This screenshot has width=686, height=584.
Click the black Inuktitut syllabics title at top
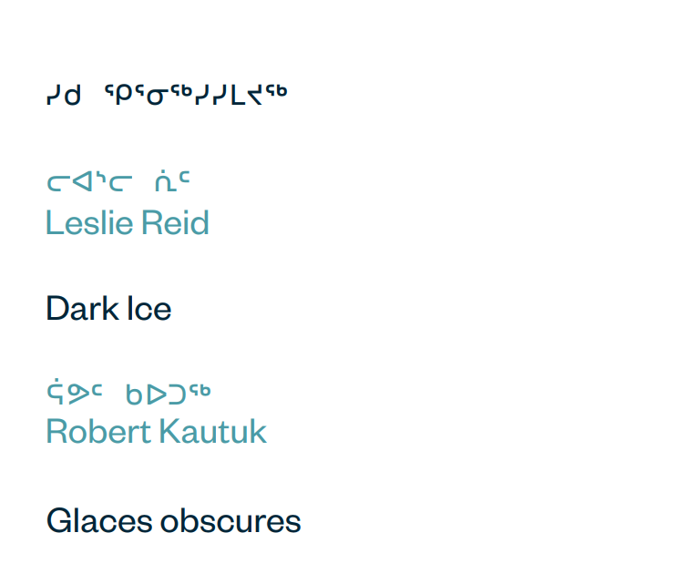coord(167,94)
